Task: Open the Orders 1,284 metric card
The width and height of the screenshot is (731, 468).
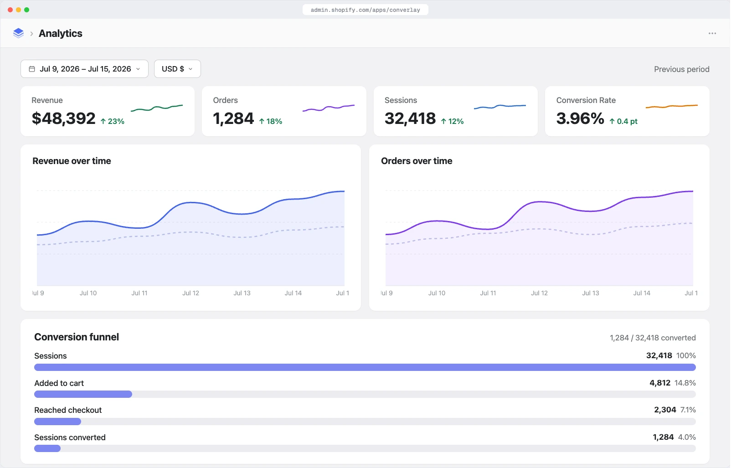Action: click(x=284, y=111)
